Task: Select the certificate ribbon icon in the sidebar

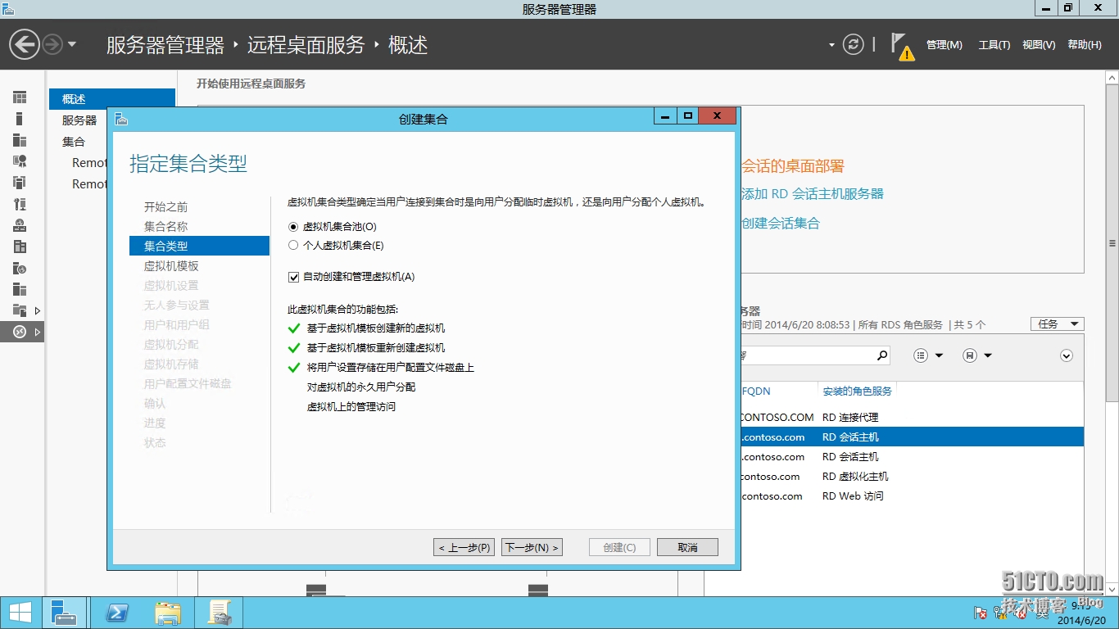Action: pos(20,161)
